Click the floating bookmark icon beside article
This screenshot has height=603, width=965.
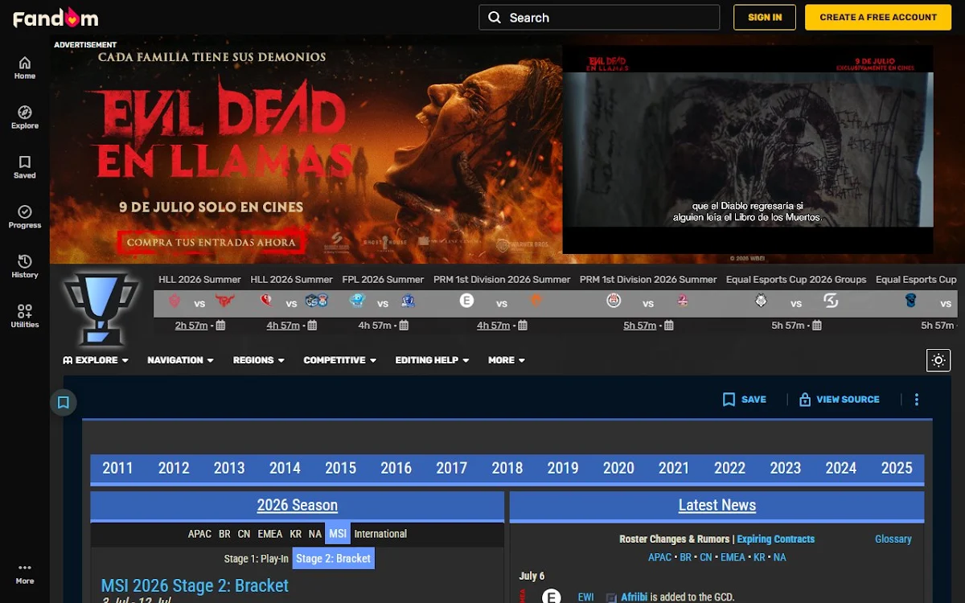coord(64,402)
